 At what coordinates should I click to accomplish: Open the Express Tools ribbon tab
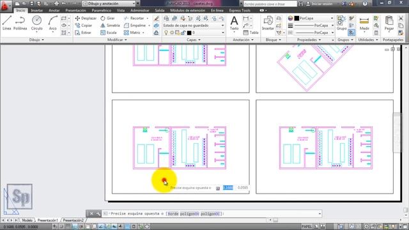(240, 10)
